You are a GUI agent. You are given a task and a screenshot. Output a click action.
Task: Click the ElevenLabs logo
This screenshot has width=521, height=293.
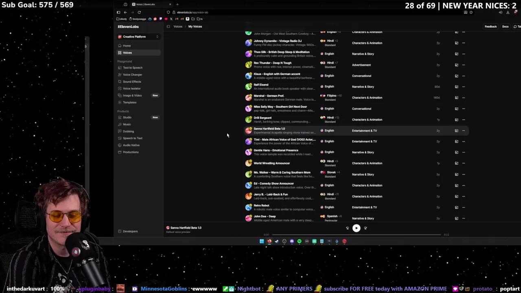[128, 26]
